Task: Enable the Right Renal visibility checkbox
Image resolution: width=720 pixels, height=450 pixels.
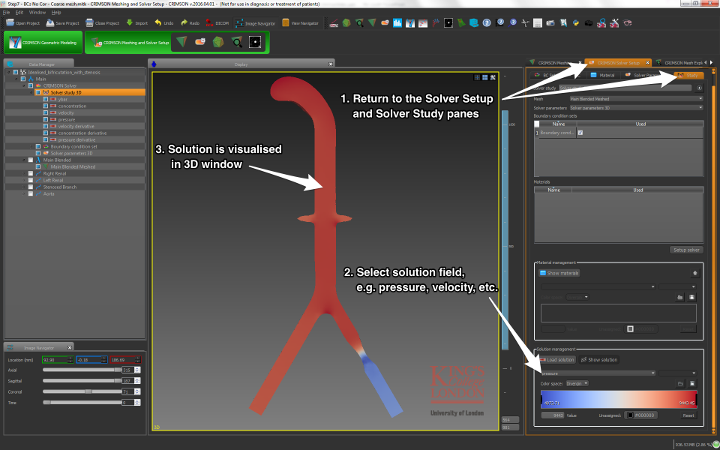Action: 30,173
